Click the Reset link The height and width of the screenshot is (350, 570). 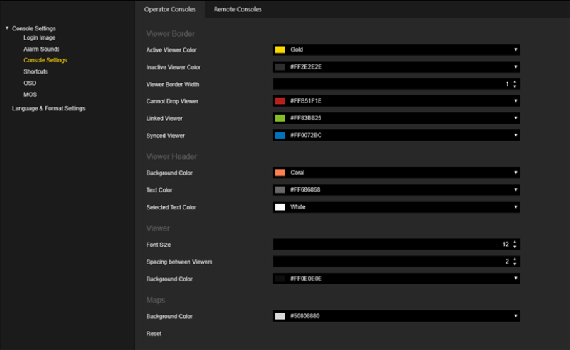pyautogui.click(x=154, y=334)
